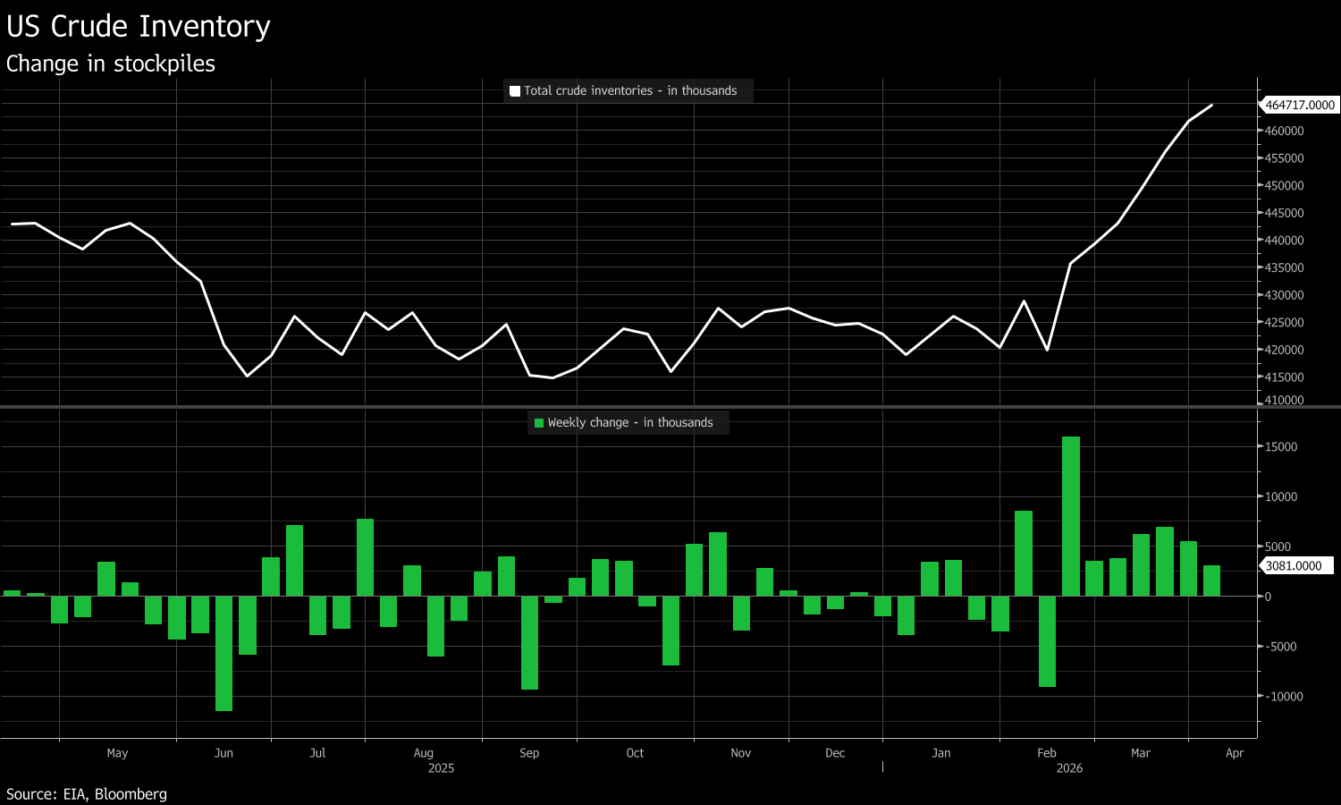
Task: Click the lowest negative bar in June
Action: click(223, 653)
